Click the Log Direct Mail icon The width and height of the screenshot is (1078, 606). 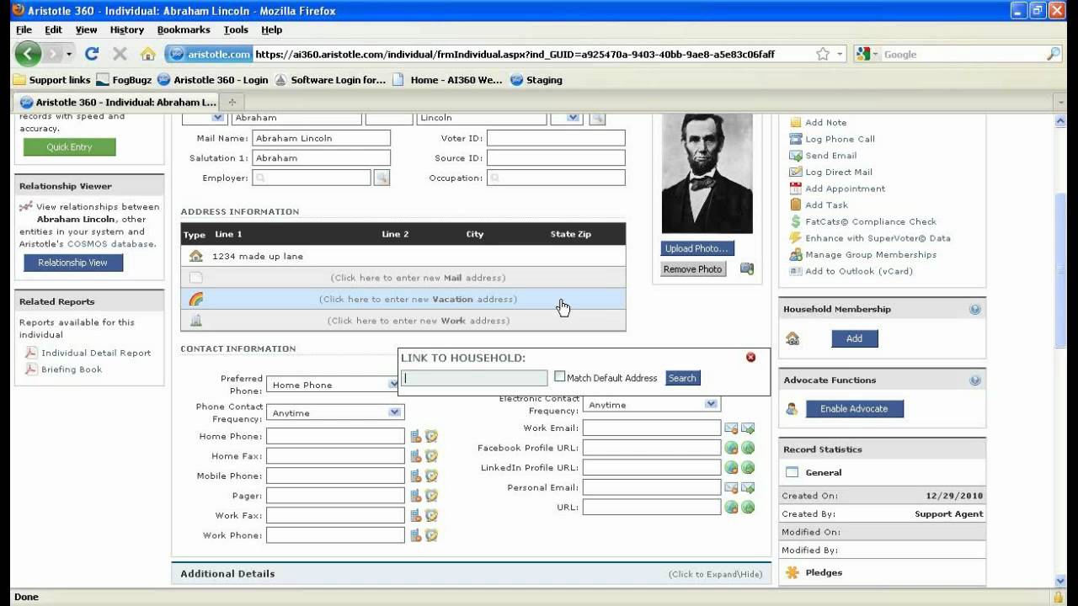click(x=795, y=172)
